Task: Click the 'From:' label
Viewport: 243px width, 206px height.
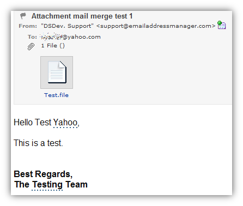Action: pos(28,26)
